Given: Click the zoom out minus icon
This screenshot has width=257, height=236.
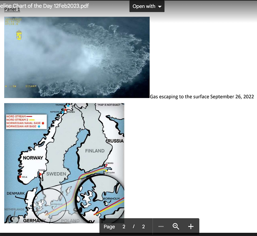Looking at the screenshot, I should (161, 226).
